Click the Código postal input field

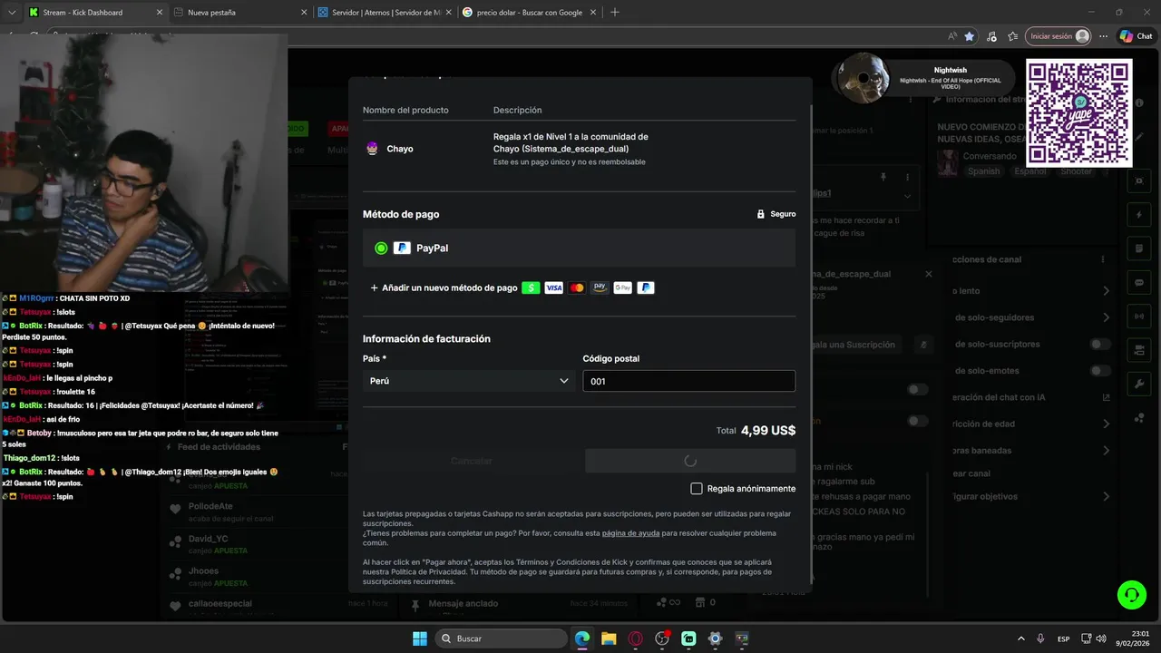(x=688, y=381)
